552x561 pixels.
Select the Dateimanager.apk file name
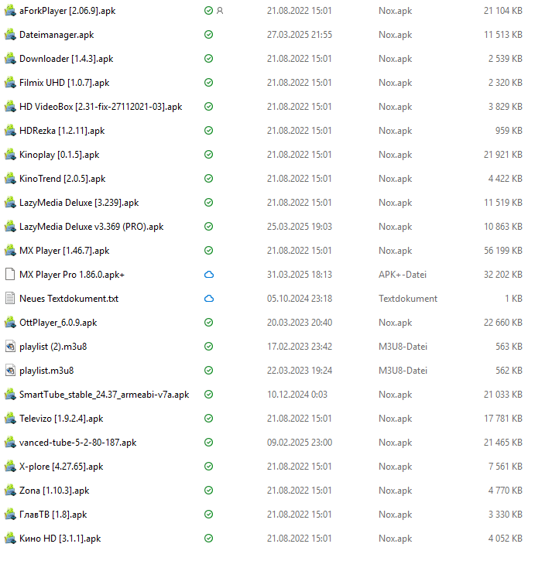[x=57, y=35]
